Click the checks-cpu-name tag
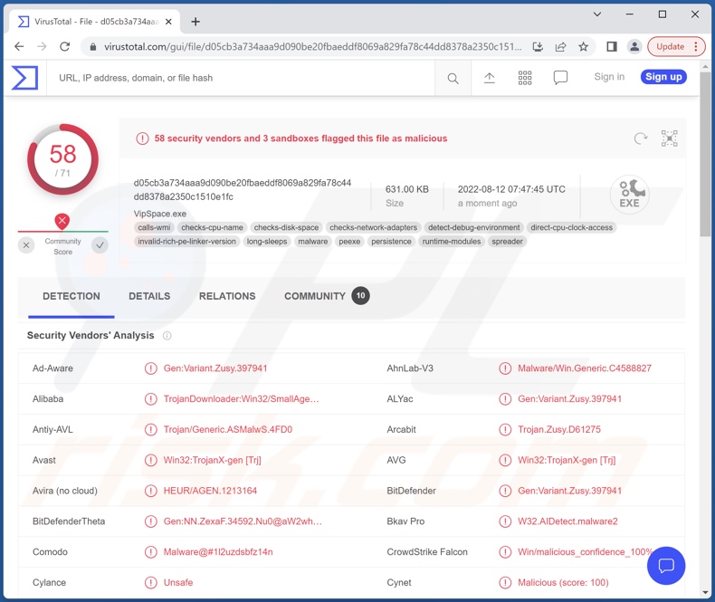The image size is (715, 602). [x=212, y=227]
